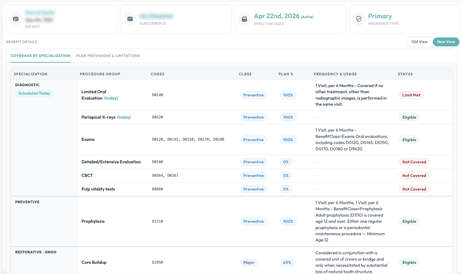
Task: Open Plan Provisions & Limitations tab
Action: [108, 56]
